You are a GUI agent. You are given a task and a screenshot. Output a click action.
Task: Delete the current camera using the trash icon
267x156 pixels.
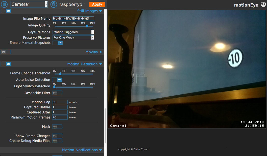(x=53, y=4)
